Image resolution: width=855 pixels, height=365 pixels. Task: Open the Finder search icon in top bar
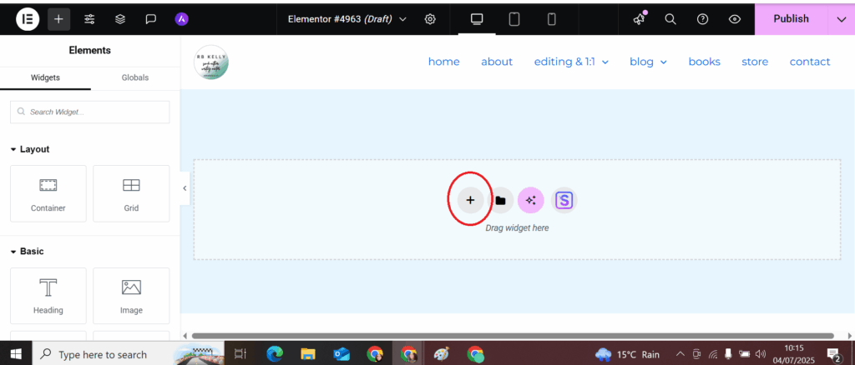[670, 19]
